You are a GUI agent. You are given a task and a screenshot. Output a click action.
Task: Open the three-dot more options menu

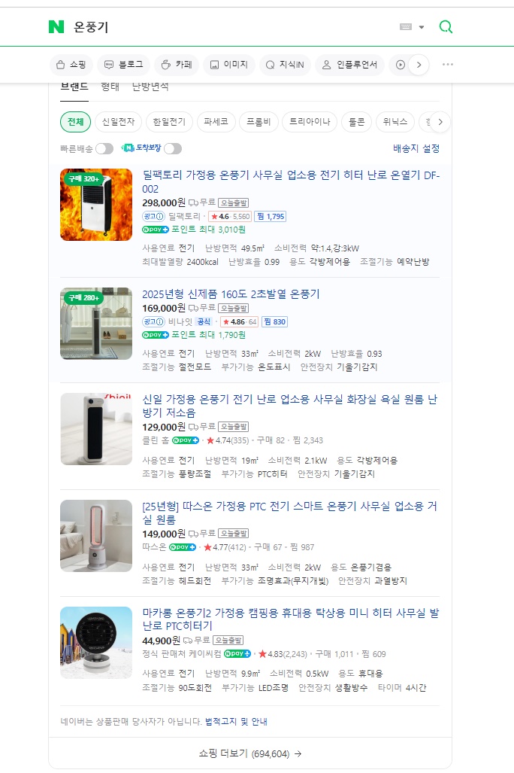(448, 65)
